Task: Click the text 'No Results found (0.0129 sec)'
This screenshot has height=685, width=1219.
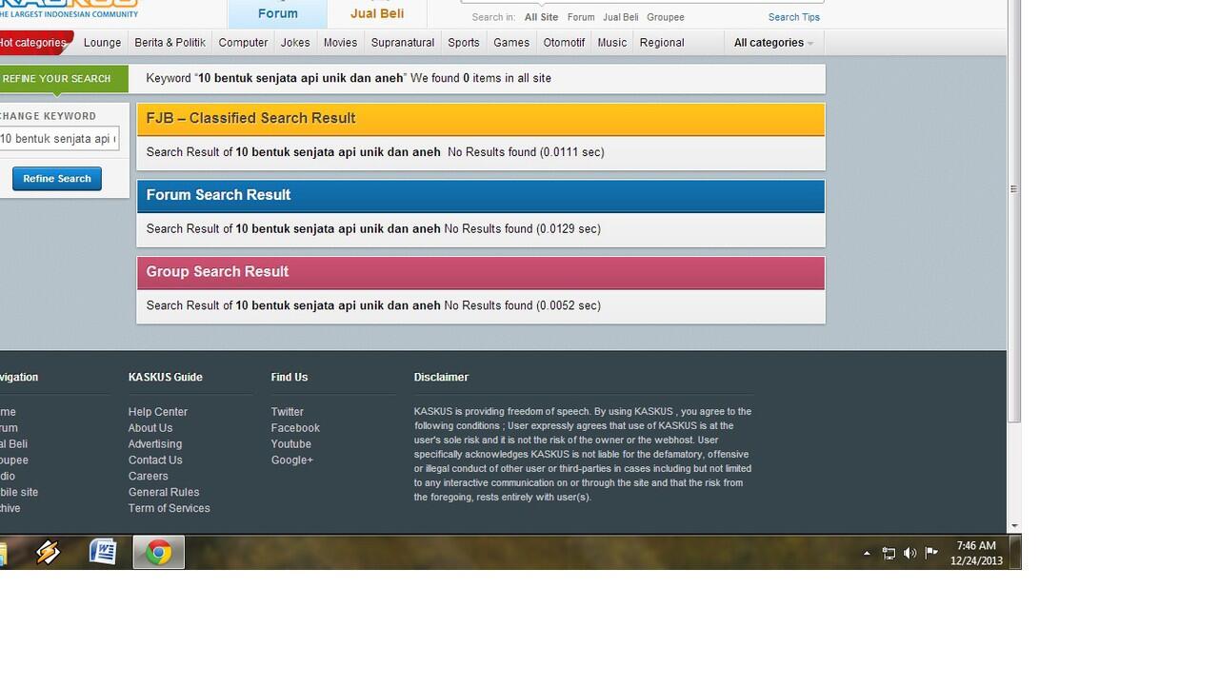Action: 523,229
